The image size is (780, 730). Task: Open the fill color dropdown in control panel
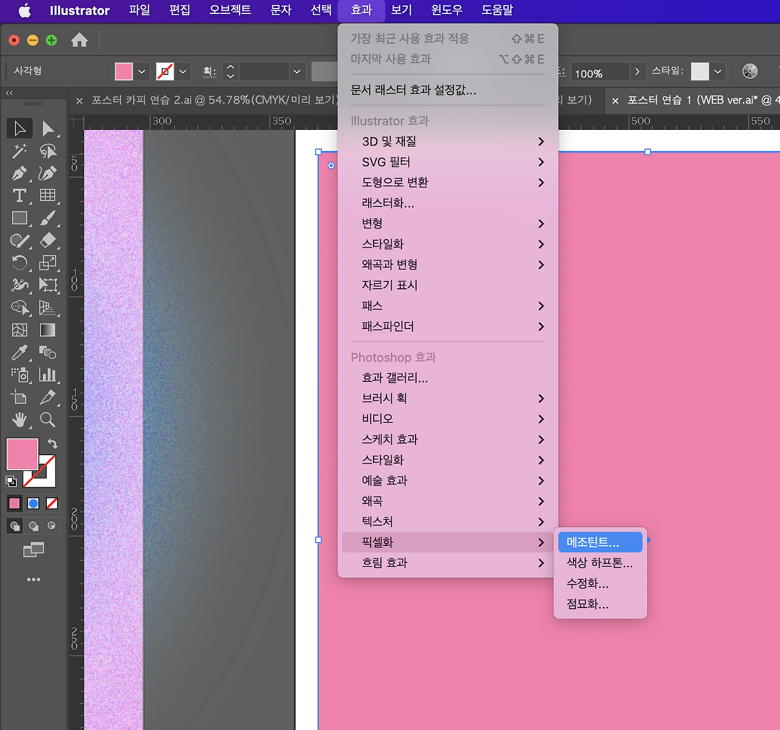141,71
